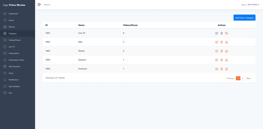Delete the Kids category

click(x=221, y=42)
